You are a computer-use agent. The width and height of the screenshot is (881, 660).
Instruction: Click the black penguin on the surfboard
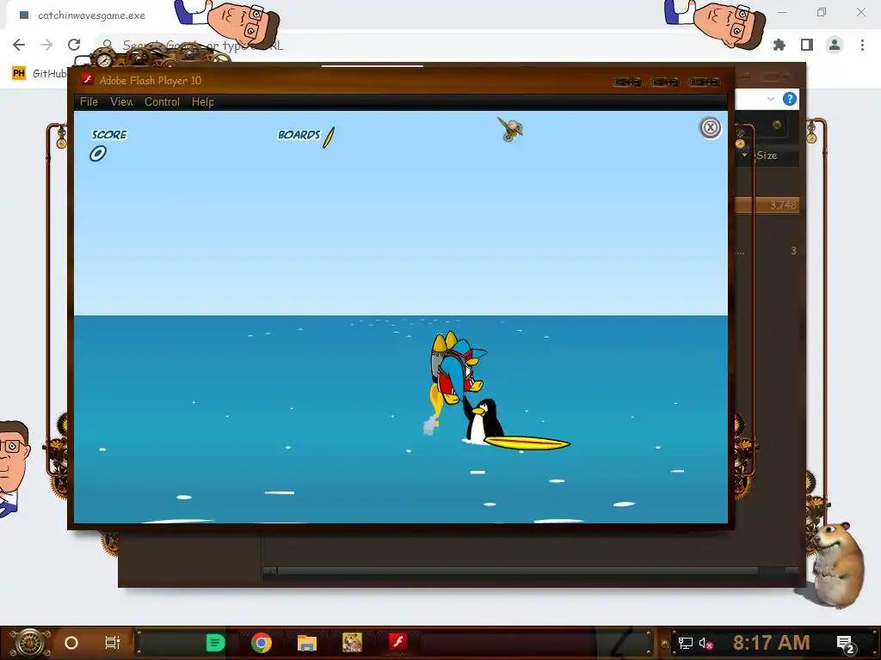pyautogui.click(x=484, y=419)
